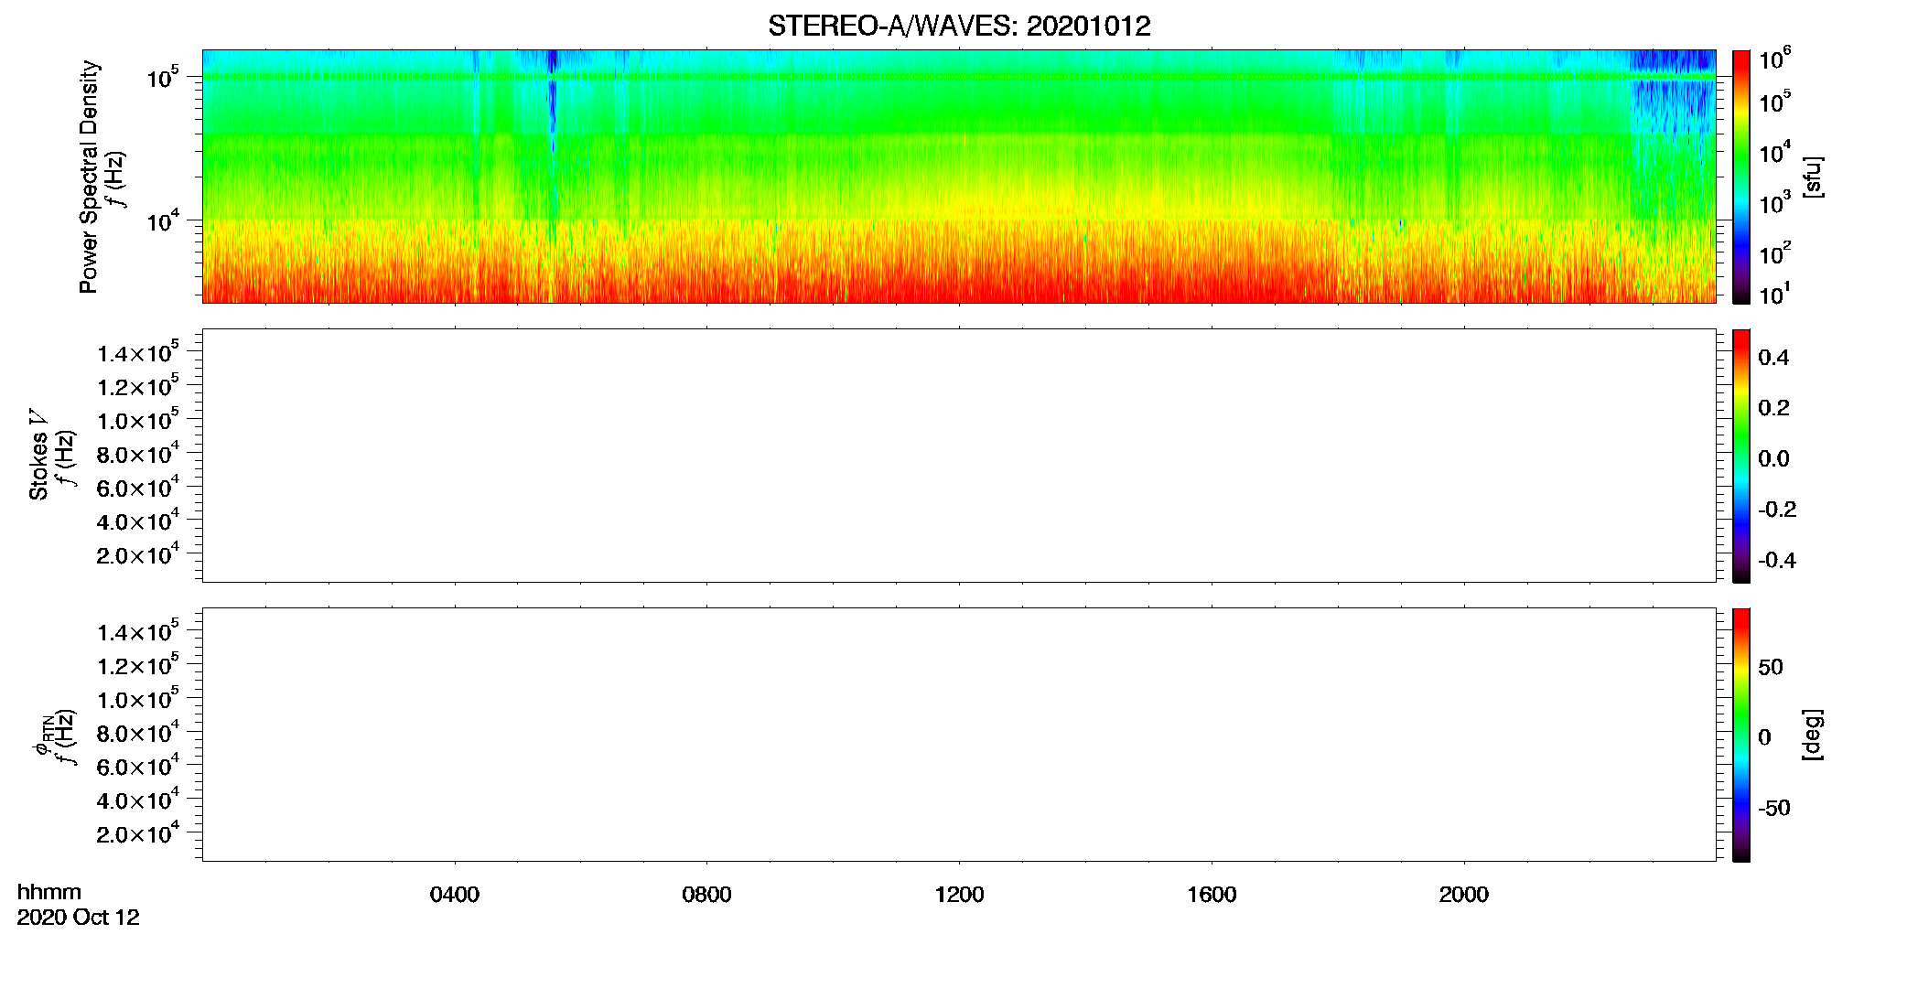Screen dimensions: 1918x988
Task: Click the 2020 Oct 12 date label
Action: [x=78, y=918]
